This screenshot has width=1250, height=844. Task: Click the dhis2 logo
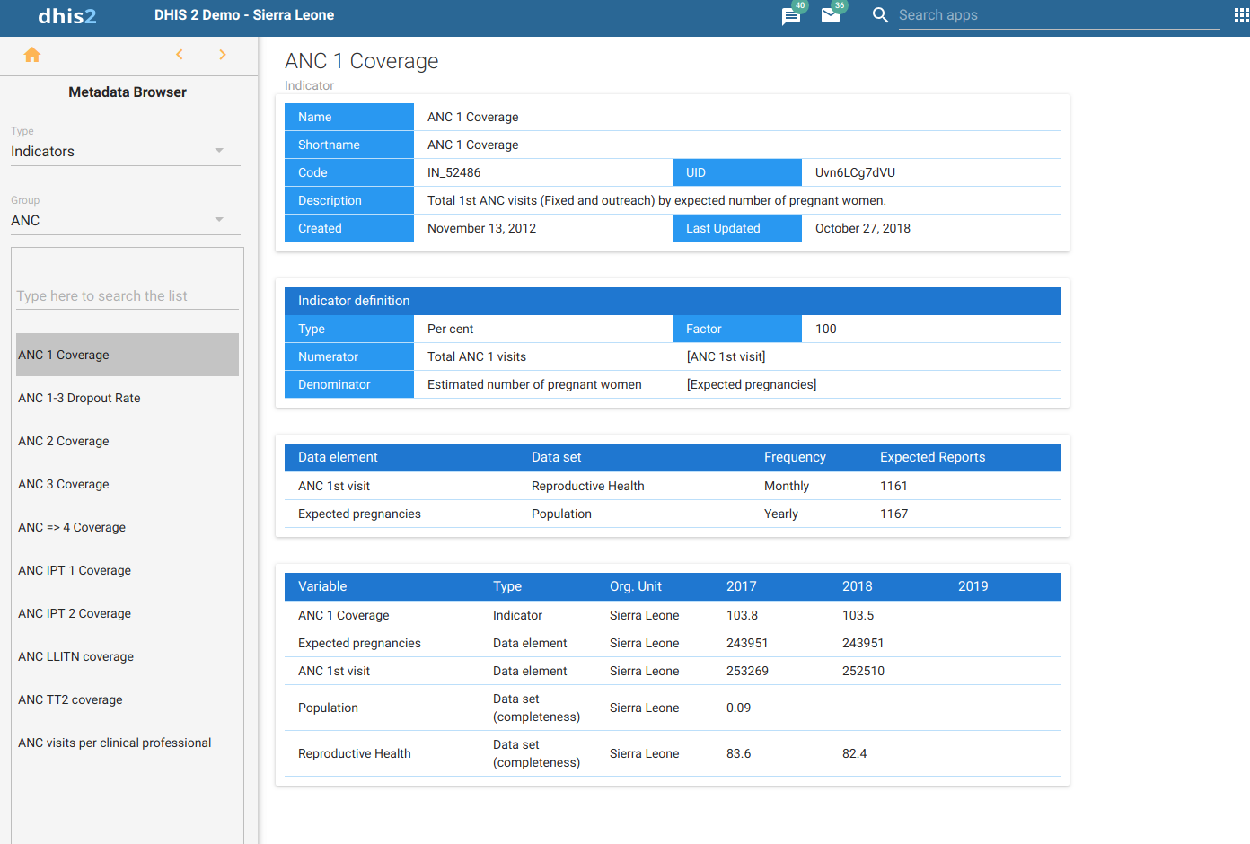67,16
